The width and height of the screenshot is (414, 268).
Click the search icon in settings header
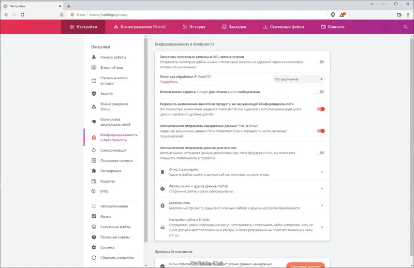406,27
